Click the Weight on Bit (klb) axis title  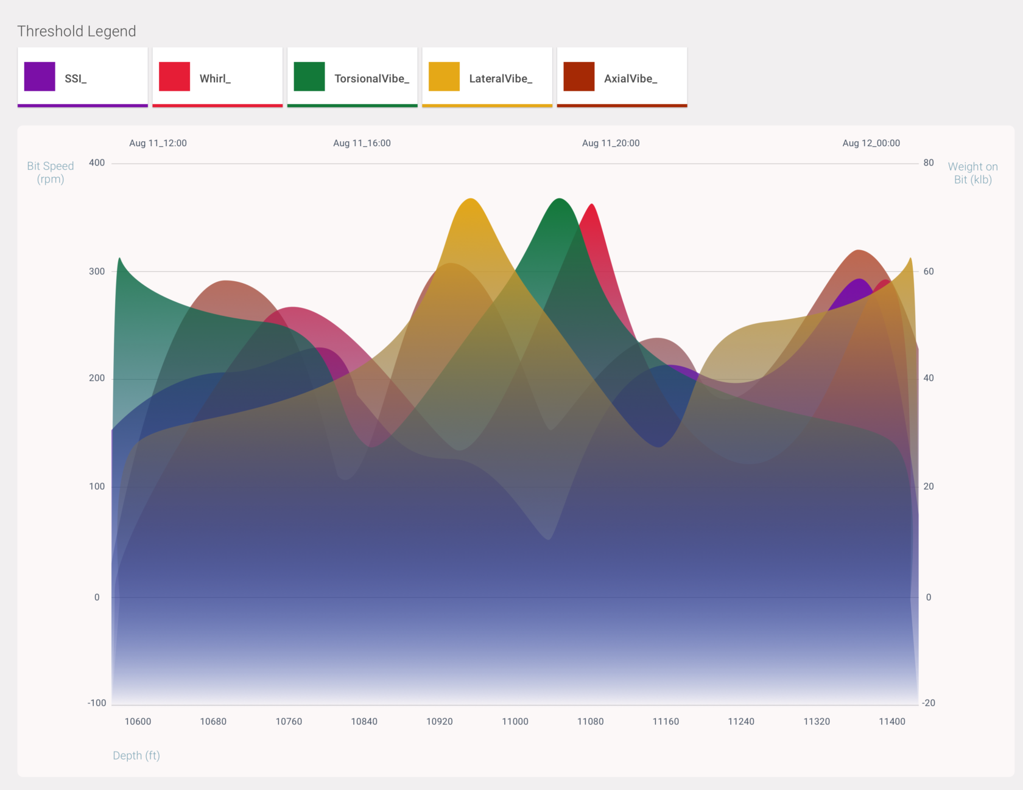[972, 173]
